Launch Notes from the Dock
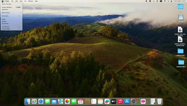The width and height of the screenshot is (187, 106). (100, 101)
